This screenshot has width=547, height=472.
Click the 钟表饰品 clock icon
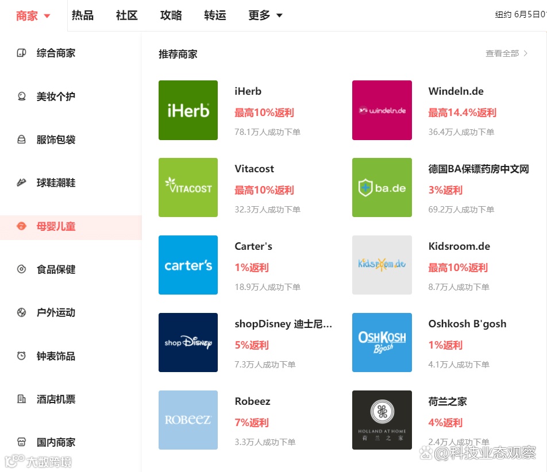tap(22, 355)
